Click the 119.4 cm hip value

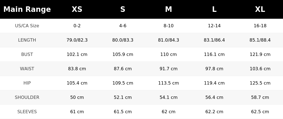tap(214, 83)
